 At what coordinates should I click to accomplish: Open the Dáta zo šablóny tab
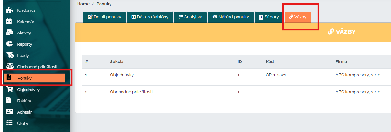pyautogui.click(x=150, y=17)
